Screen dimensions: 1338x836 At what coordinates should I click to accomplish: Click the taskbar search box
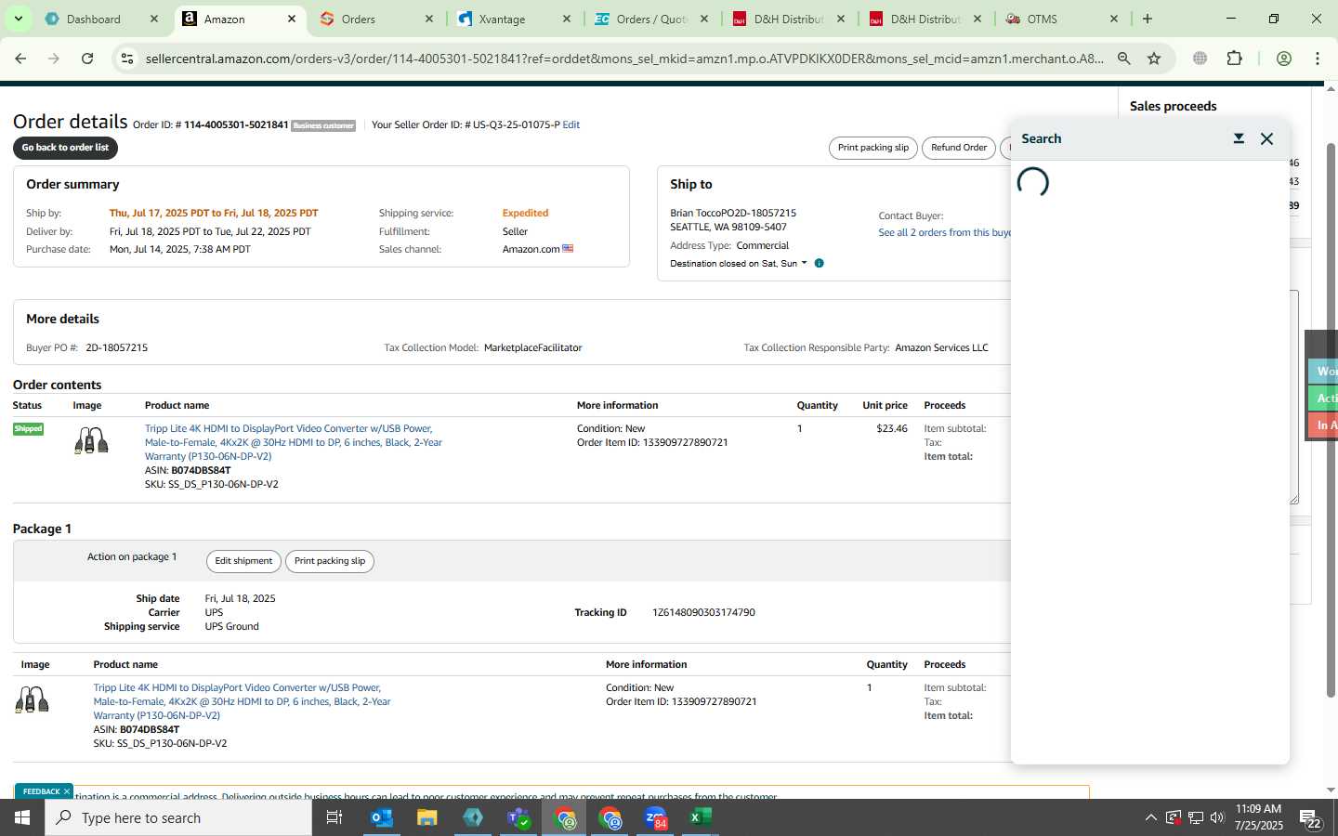tap(178, 817)
